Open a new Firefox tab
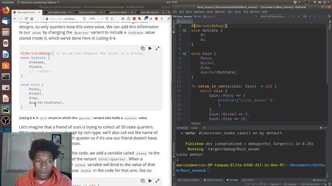This screenshot has height=186, width=332. (169, 12)
